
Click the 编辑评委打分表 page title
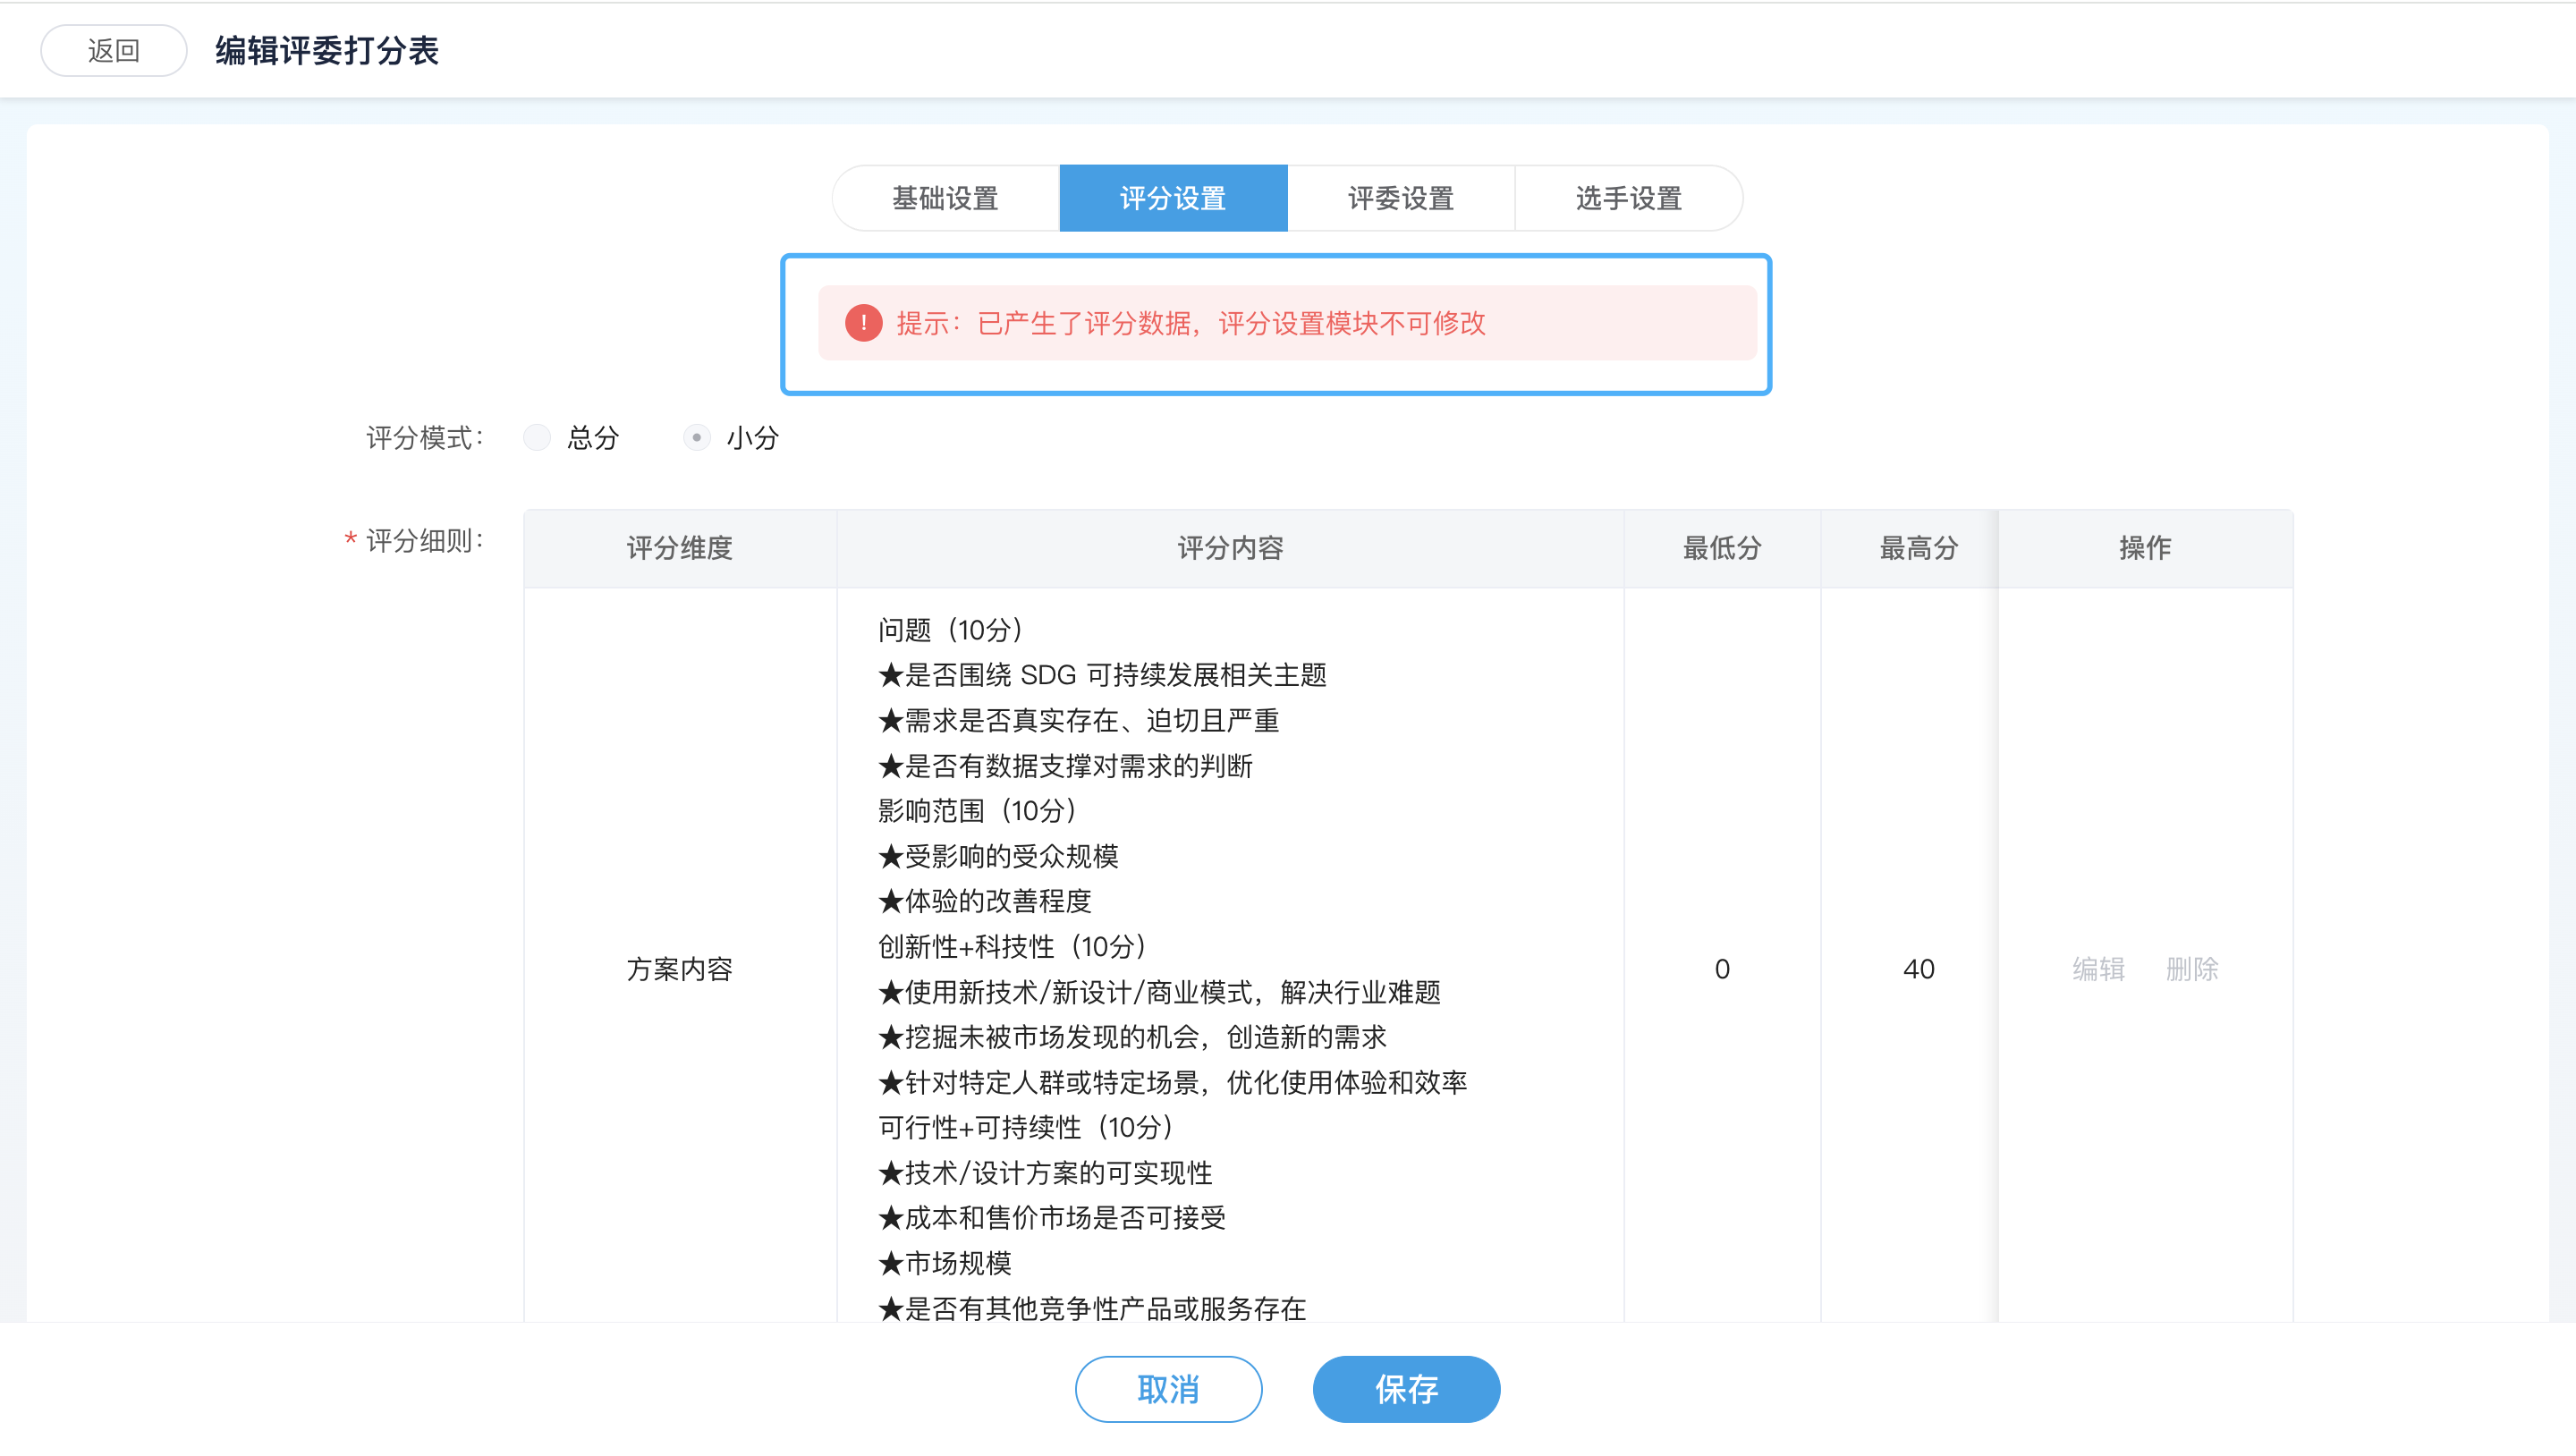point(327,50)
